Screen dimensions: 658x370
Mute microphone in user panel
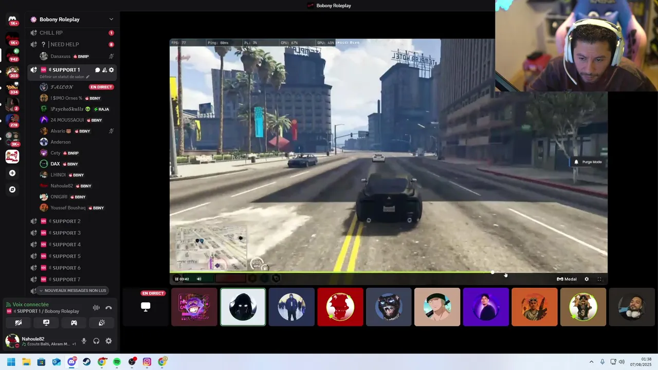pos(84,341)
